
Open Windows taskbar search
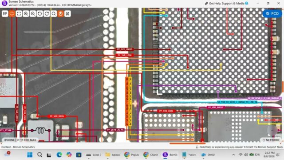point(39,155)
